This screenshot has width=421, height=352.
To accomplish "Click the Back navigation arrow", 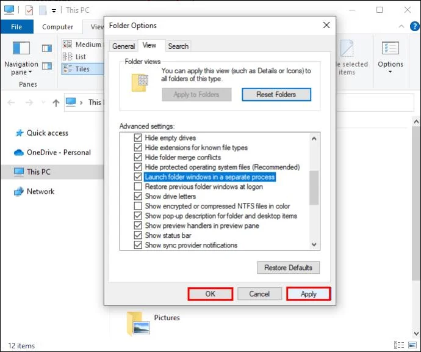I will click(x=11, y=103).
